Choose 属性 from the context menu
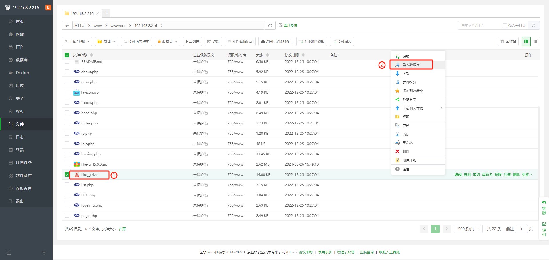 (418, 169)
